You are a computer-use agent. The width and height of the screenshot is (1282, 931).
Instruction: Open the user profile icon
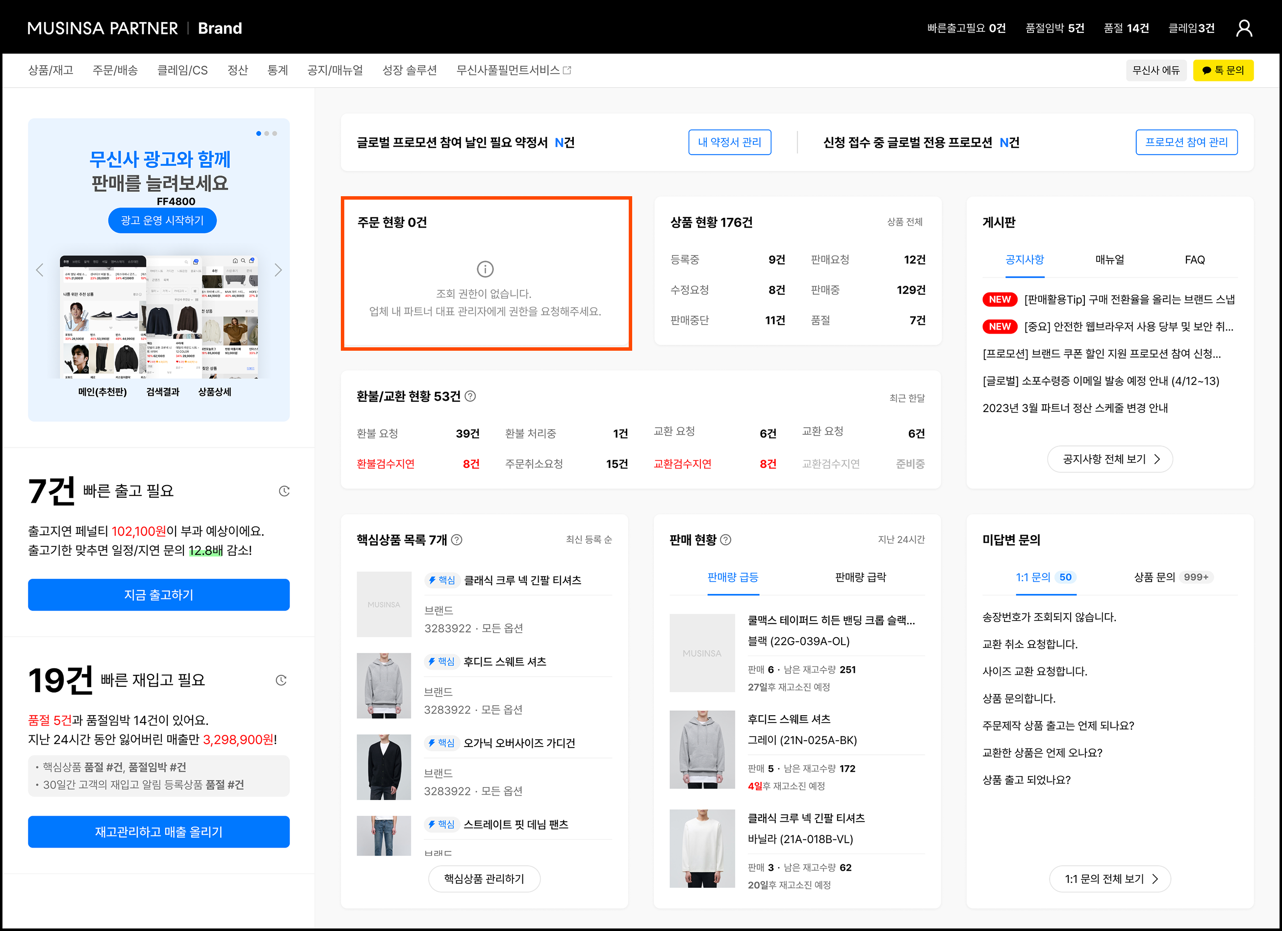click(1244, 28)
